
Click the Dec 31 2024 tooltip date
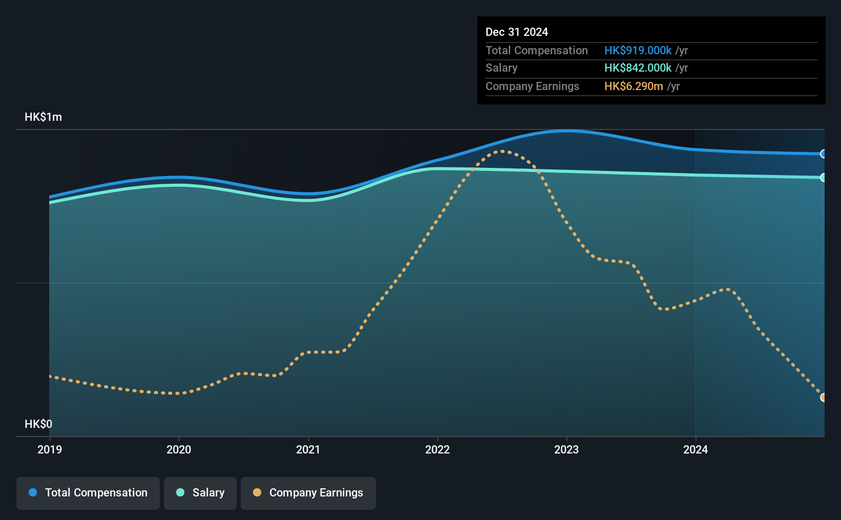[517, 32]
